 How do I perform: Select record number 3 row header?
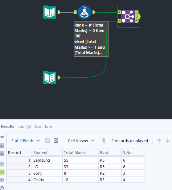pyautogui.click(x=19, y=173)
